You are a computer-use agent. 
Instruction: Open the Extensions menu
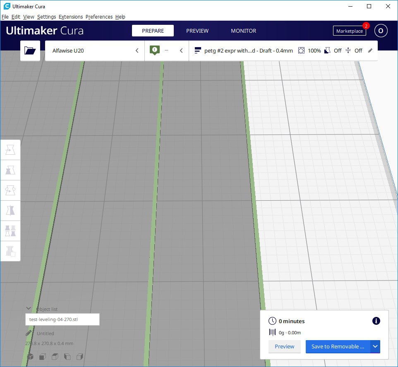click(x=71, y=17)
